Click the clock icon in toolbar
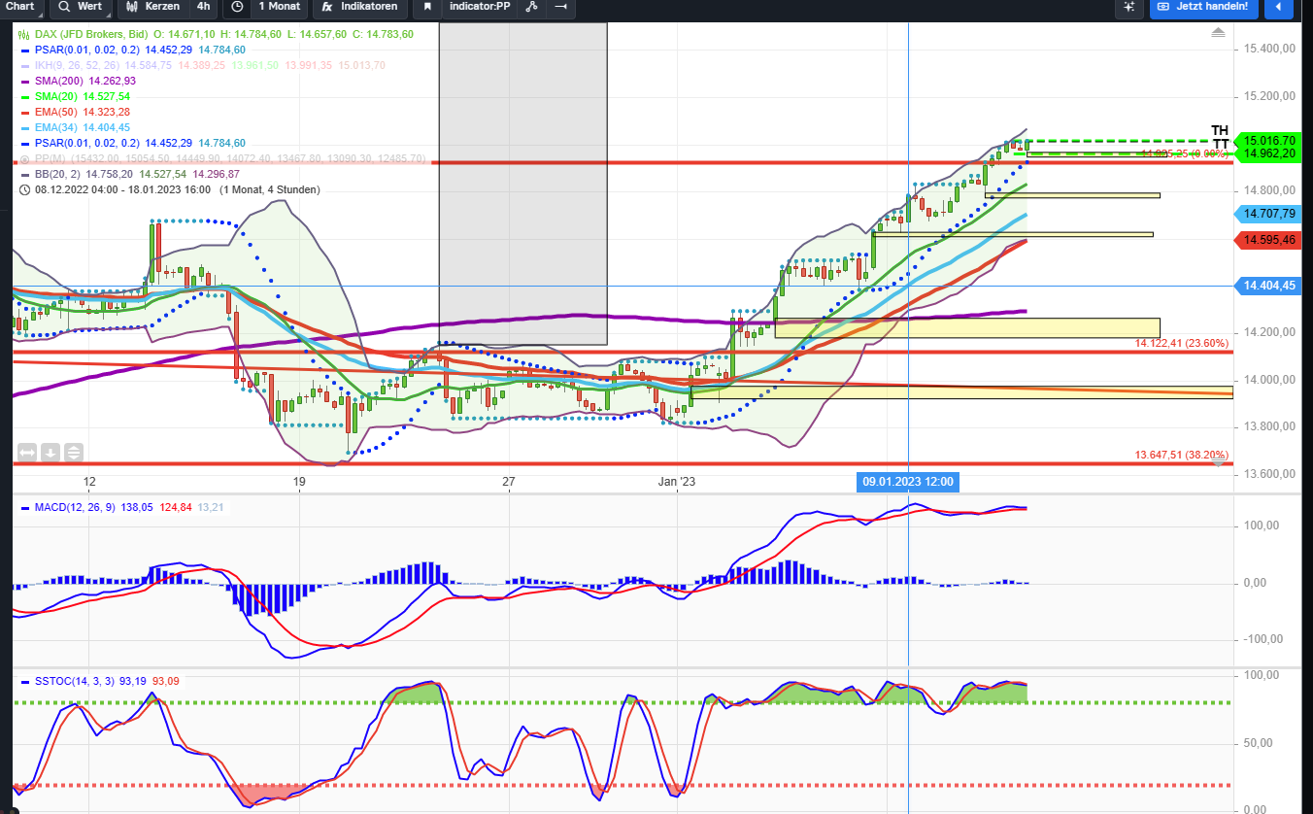Image resolution: width=1313 pixels, height=814 pixels. click(x=237, y=7)
